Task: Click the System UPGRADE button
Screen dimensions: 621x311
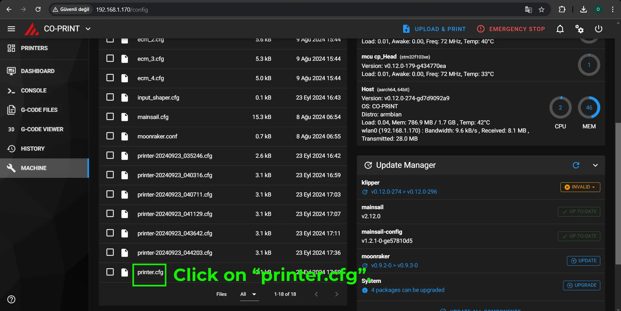Action: 581,285
